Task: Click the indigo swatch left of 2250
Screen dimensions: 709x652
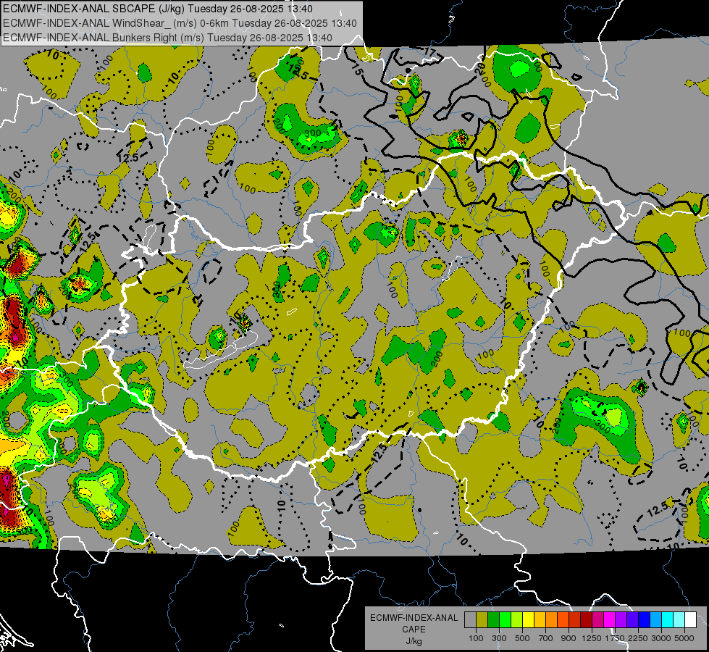Action: click(x=632, y=620)
